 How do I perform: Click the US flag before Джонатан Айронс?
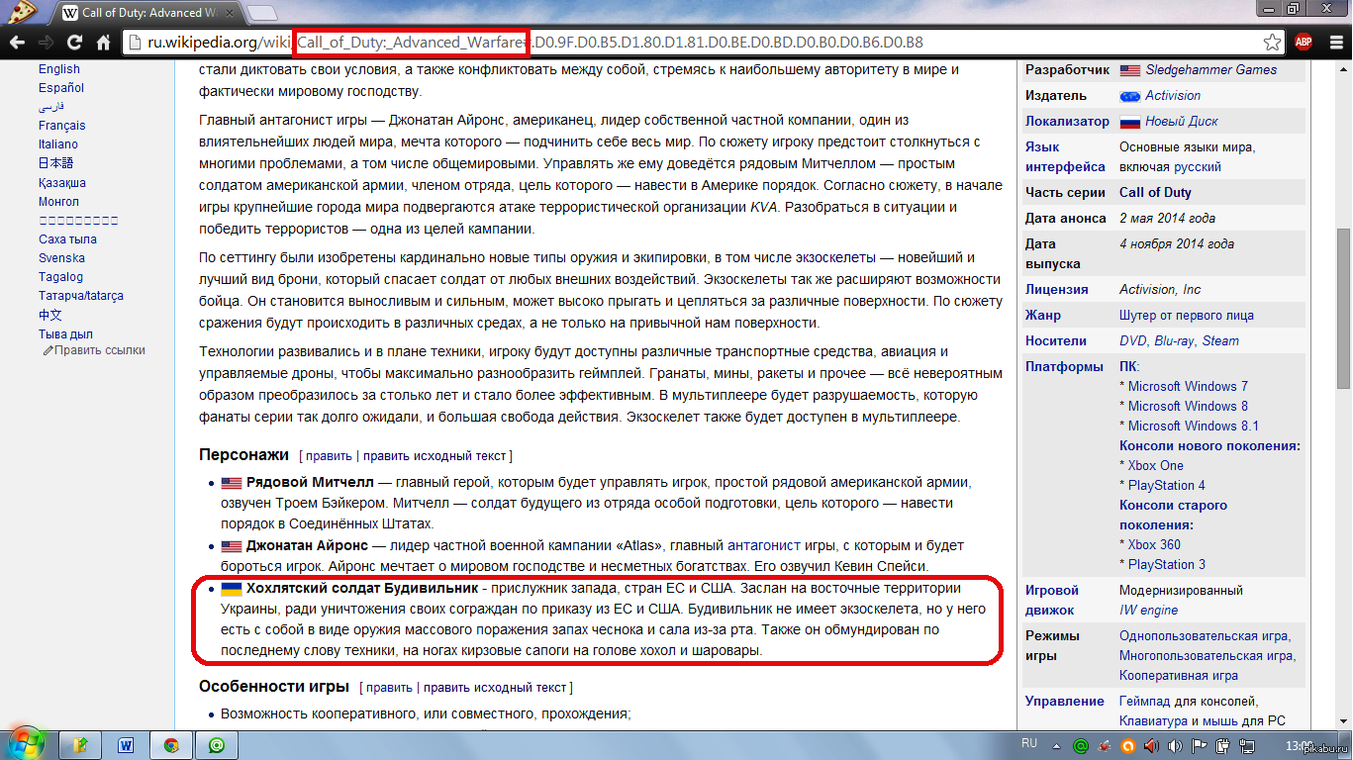[x=232, y=546]
